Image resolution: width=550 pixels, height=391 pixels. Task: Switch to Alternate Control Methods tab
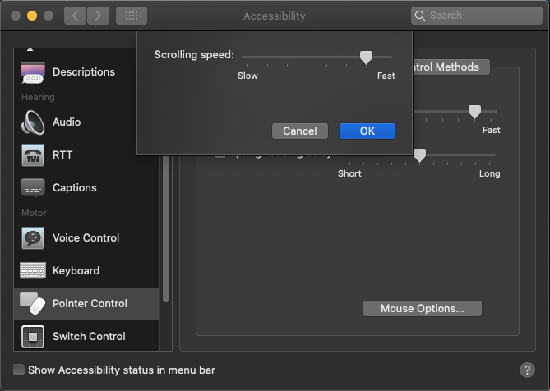[449, 67]
